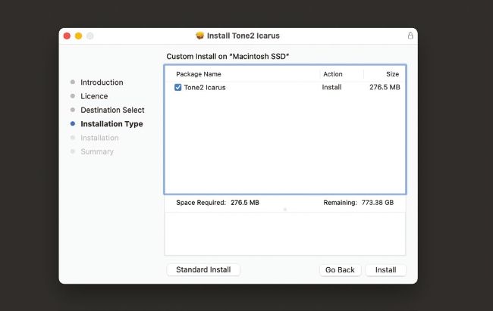Click the Installation Type step
This screenshot has height=311, width=493.
(x=111, y=123)
